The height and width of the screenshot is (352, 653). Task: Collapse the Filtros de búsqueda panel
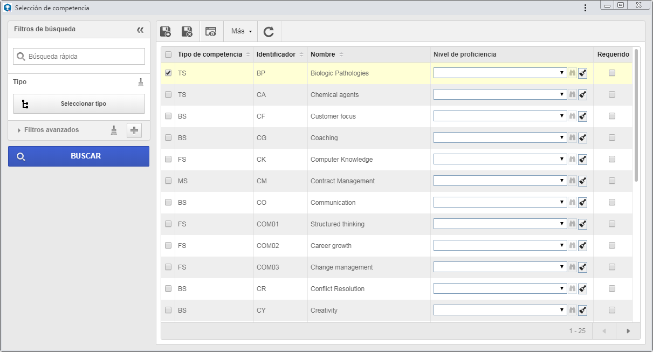point(140,30)
